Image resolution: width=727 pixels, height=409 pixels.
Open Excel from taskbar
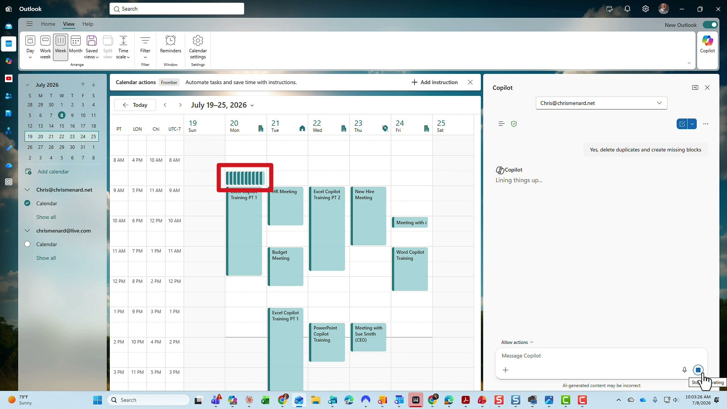point(265,400)
